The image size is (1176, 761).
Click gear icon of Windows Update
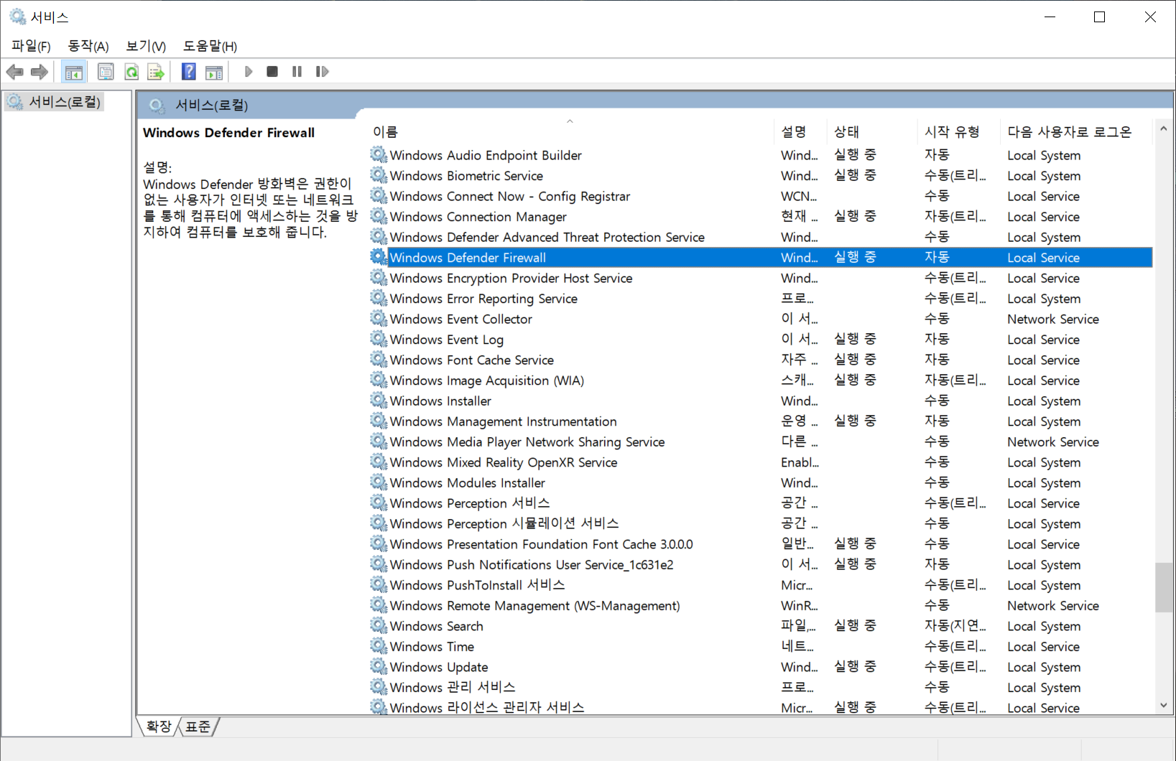(x=379, y=666)
